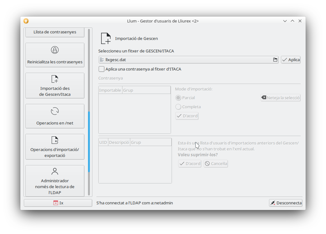
Task: Open the Llista de contrasenyes section
Action: 55,32
